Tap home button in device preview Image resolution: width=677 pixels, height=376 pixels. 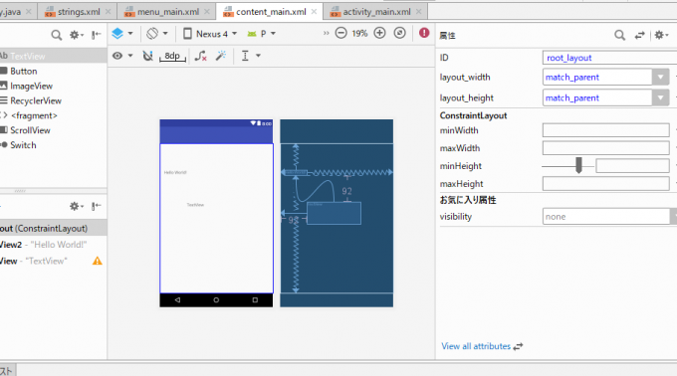pos(216,299)
